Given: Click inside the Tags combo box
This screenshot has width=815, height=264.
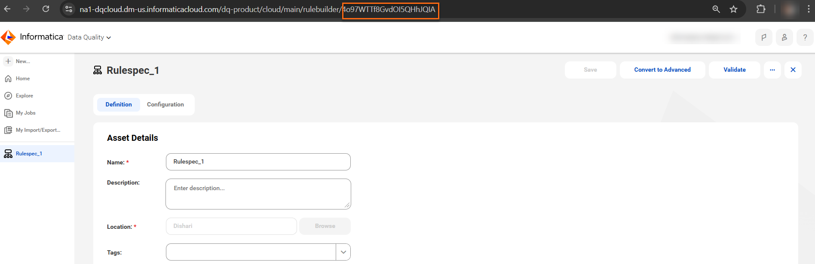Looking at the screenshot, I should [x=251, y=252].
